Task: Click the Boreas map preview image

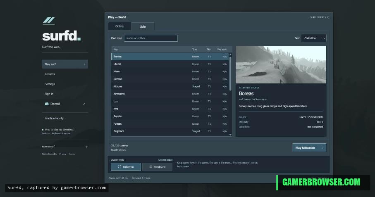Action: coord(281,65)
